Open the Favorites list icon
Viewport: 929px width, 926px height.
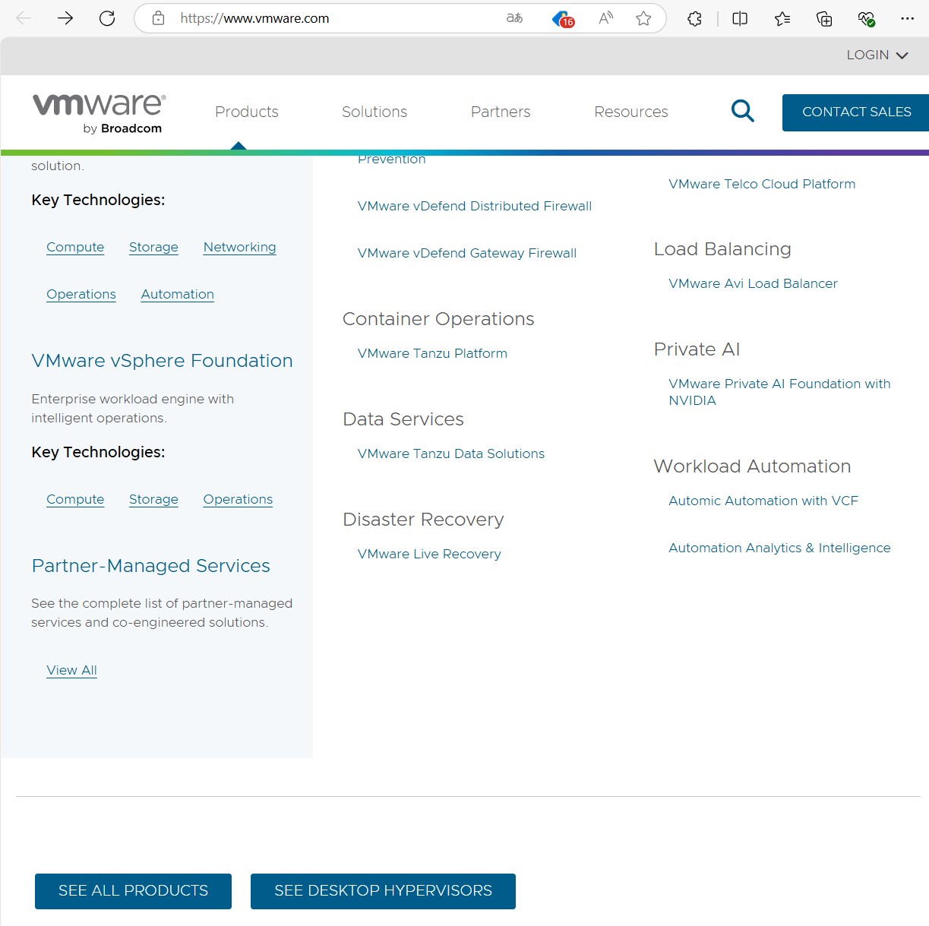click(782, 18)
